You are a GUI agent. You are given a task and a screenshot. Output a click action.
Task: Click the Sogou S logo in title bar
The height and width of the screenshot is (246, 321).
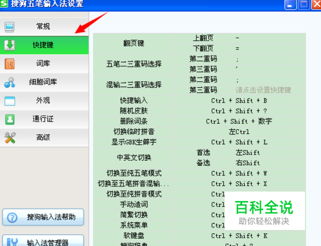[x=4, y=3]
